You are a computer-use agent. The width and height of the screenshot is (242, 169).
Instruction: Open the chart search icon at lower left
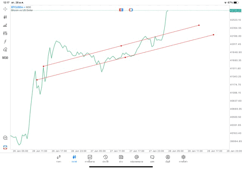point(5,138)
